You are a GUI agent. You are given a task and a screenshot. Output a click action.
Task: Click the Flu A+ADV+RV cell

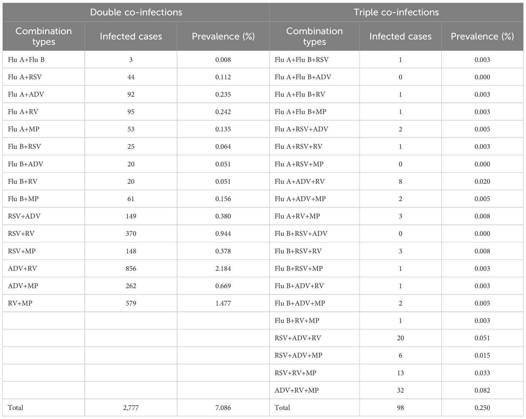tap(299, 181)
